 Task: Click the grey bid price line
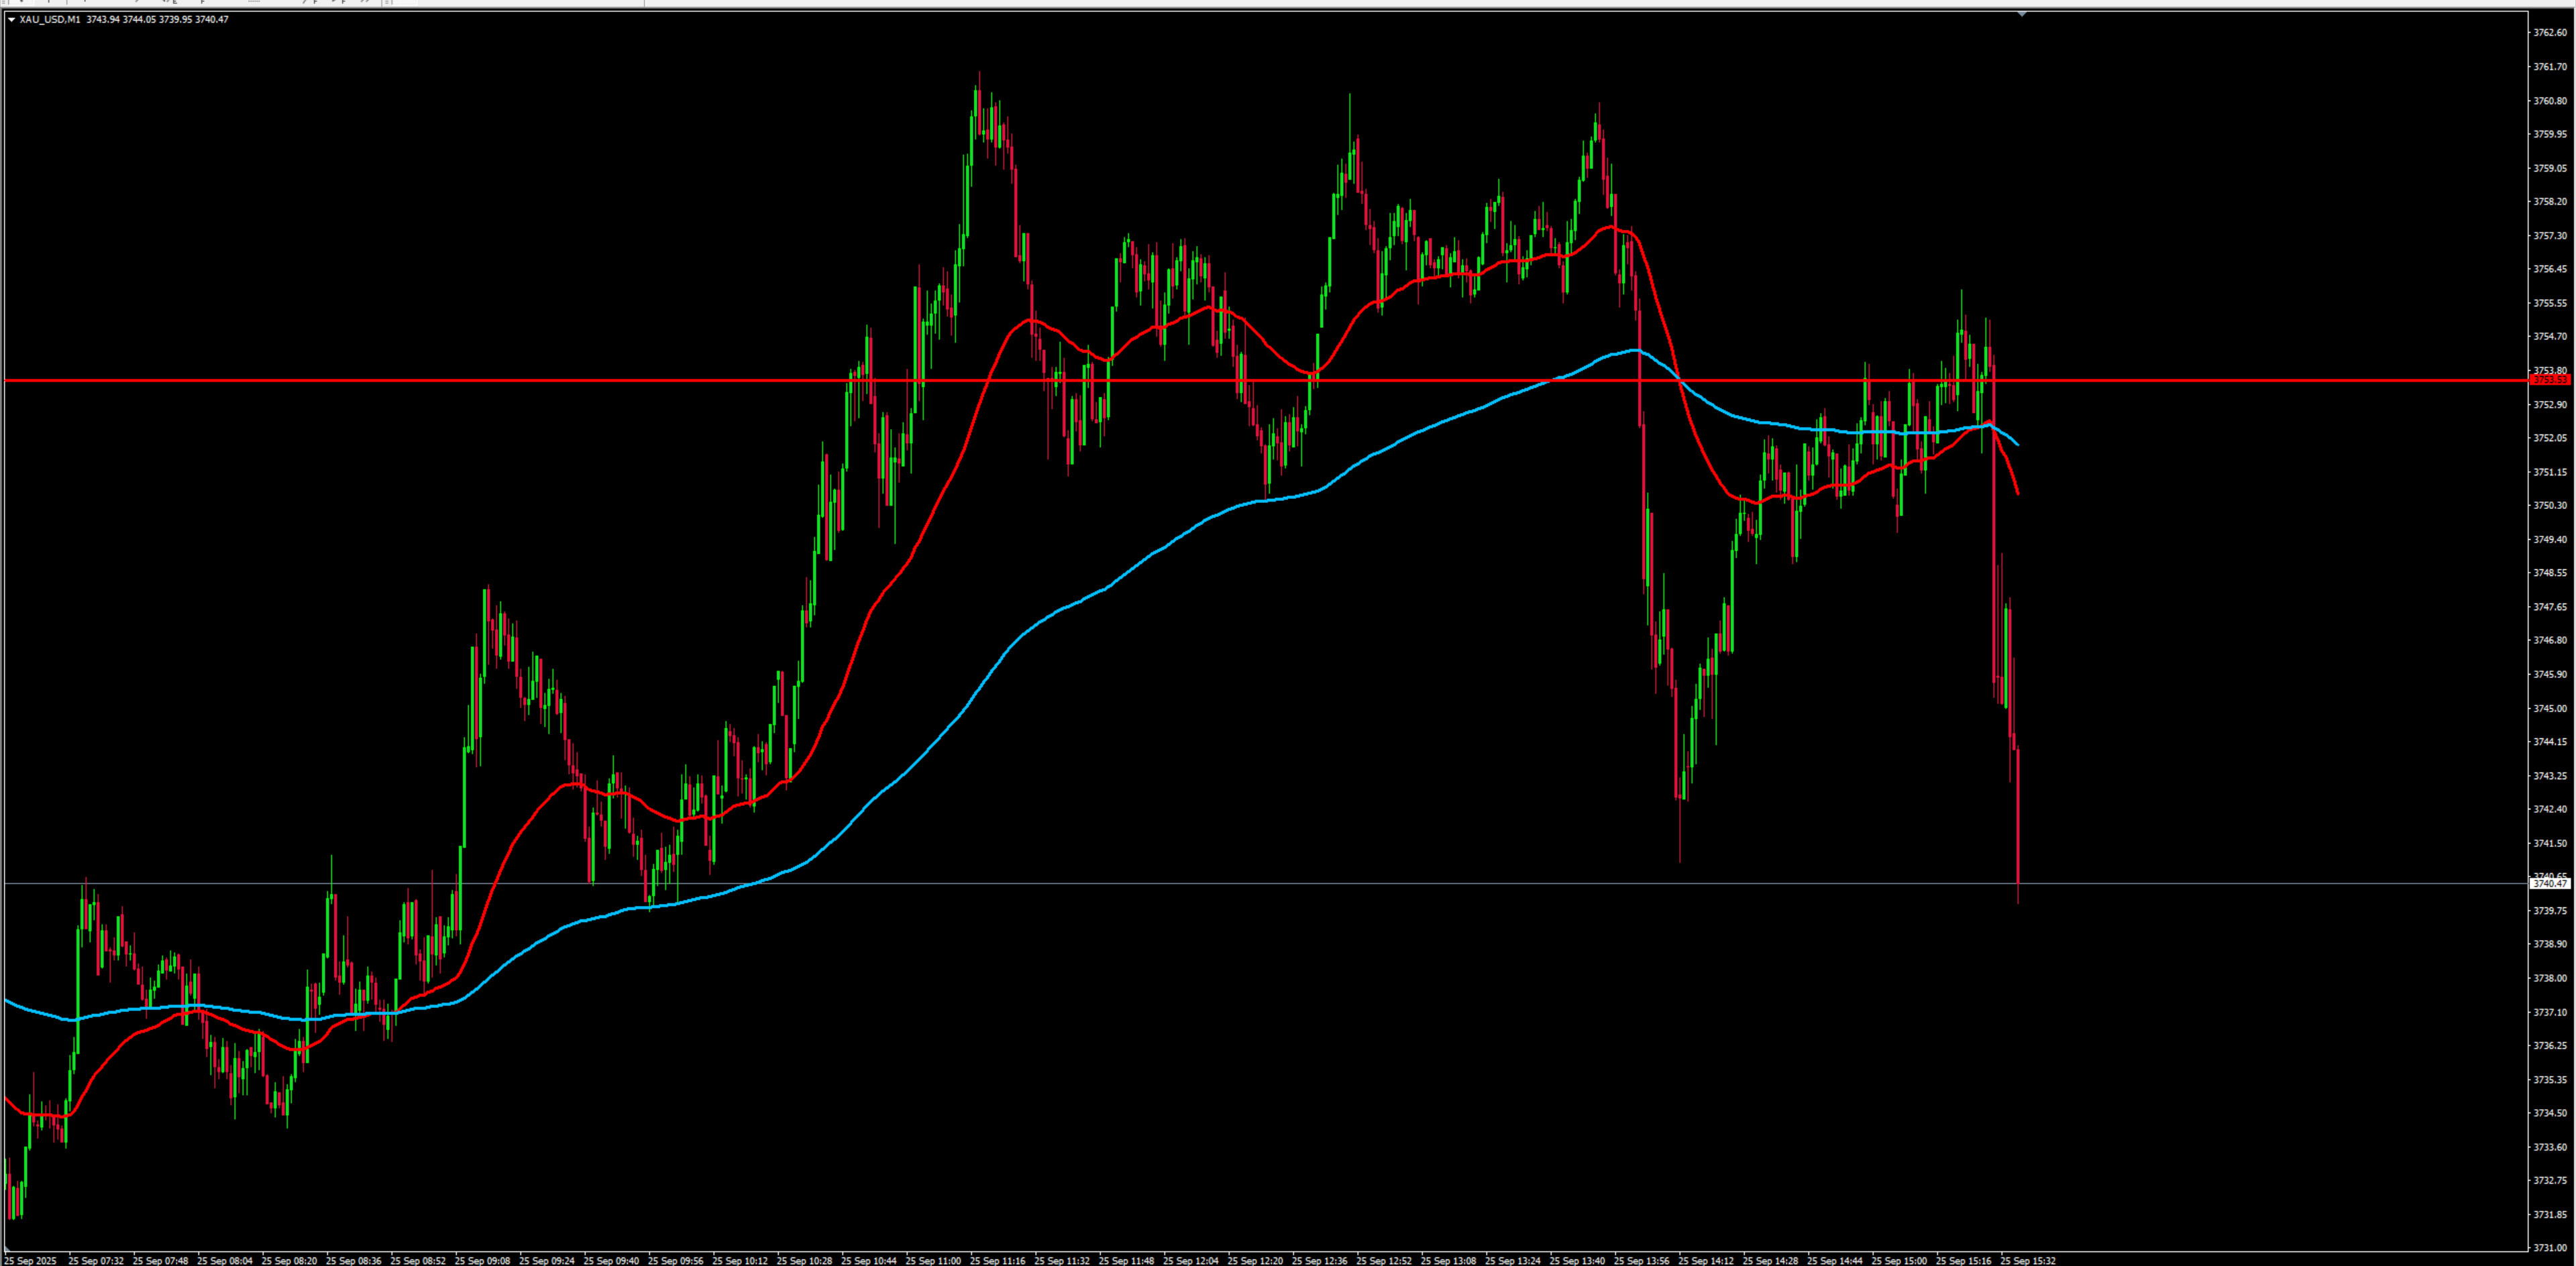click(1200, 883)
